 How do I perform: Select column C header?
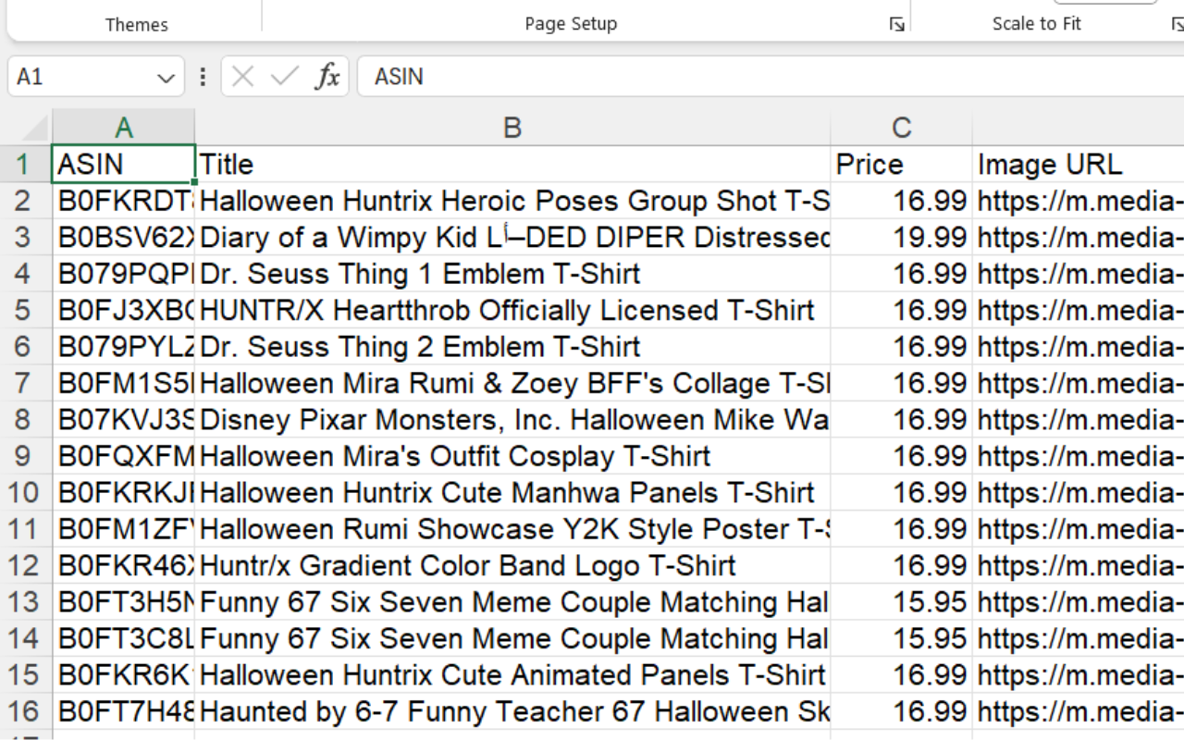(901, 128)
